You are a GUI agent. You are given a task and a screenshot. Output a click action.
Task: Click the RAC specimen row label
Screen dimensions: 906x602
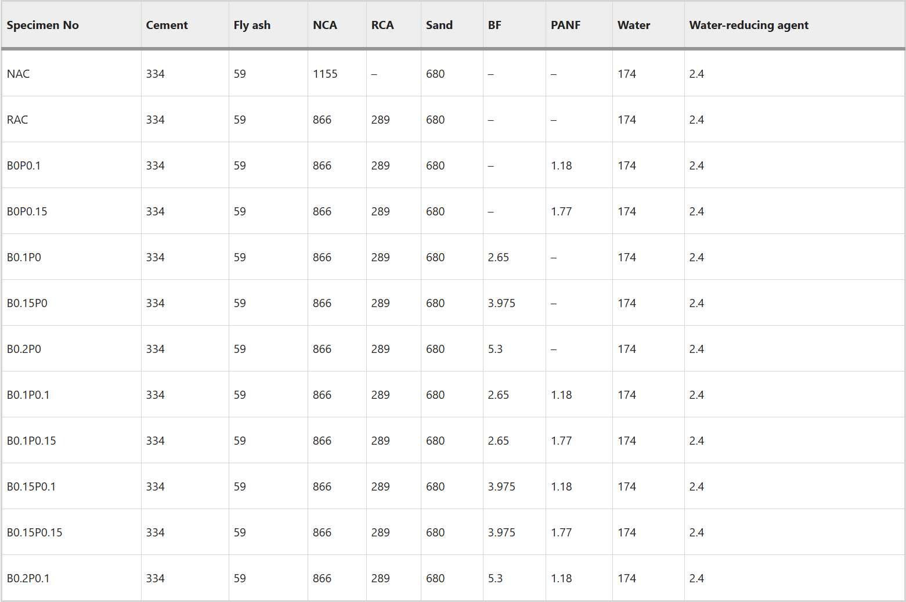(x=17, y=120)
